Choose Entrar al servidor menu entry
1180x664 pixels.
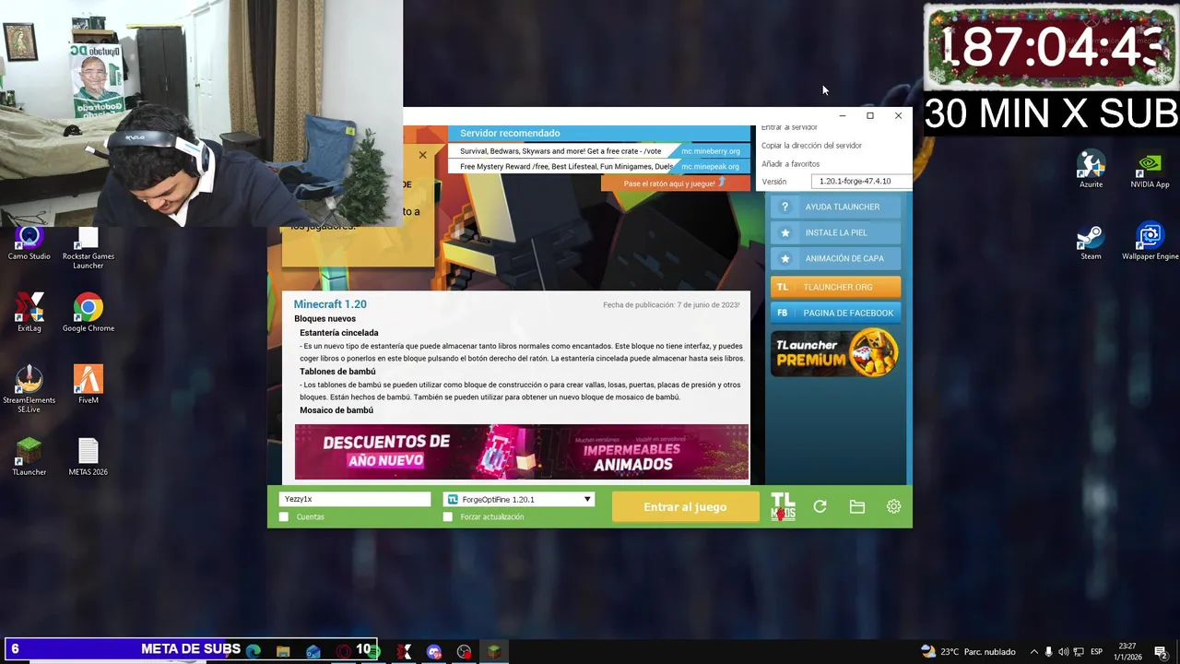coord(789,127)
